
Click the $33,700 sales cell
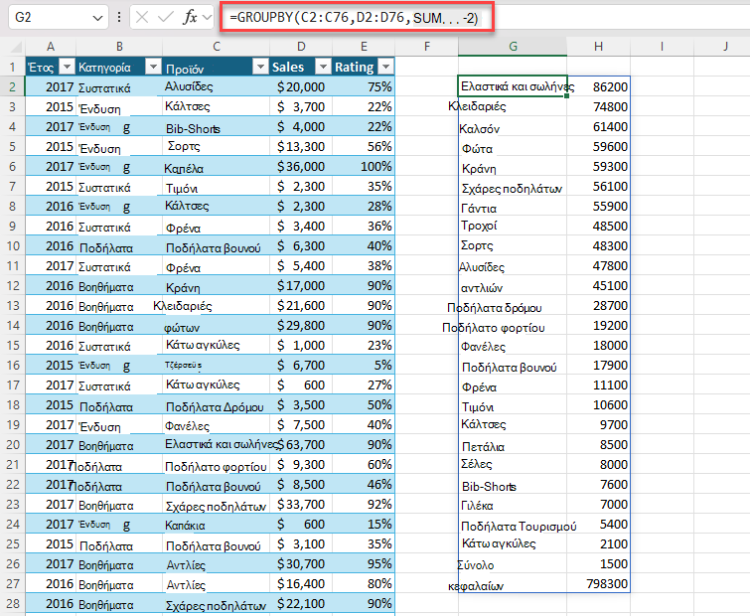301,504
